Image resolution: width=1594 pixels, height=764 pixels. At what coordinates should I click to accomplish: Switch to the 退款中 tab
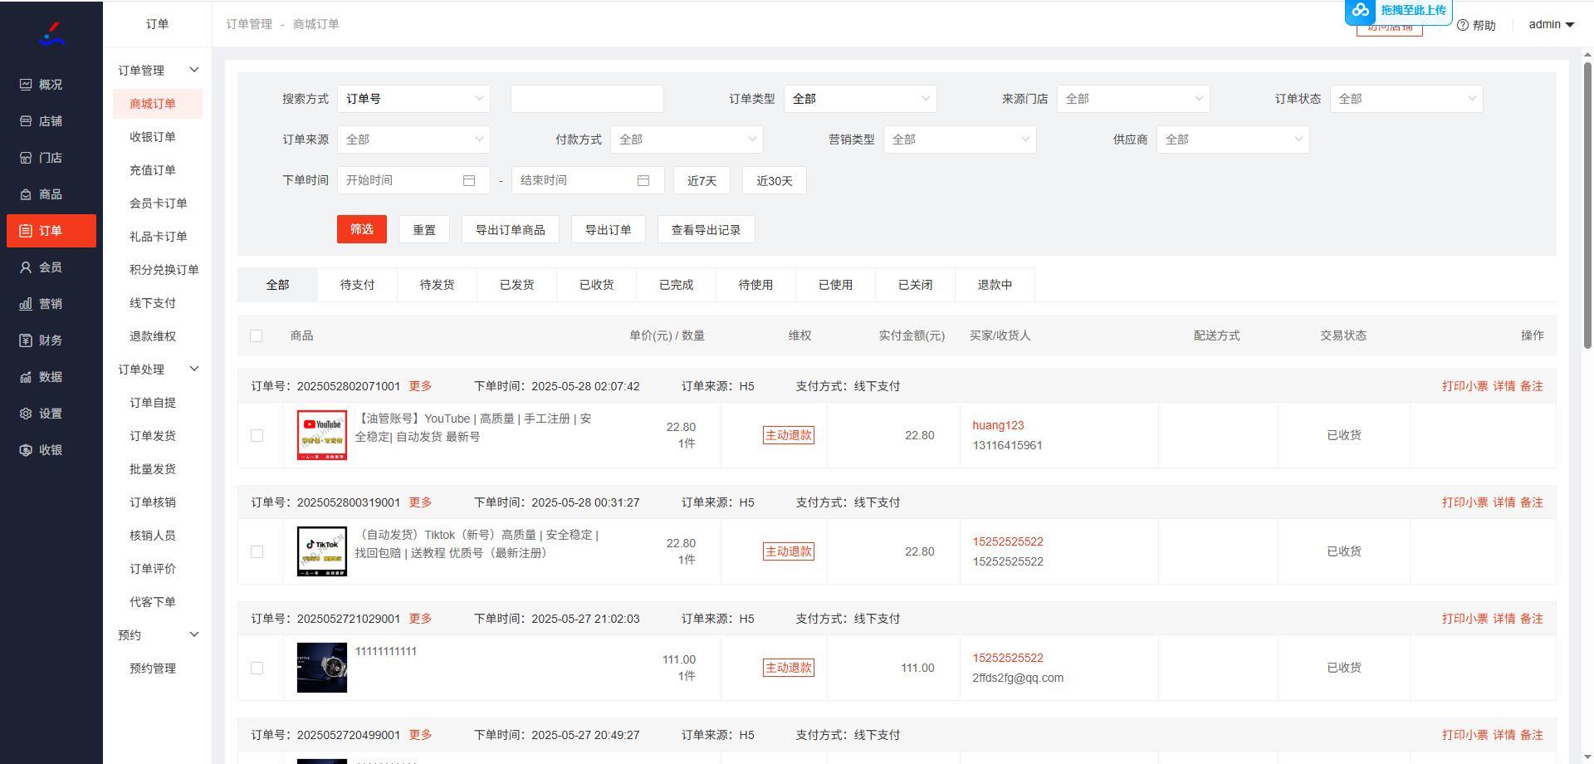[995, 285]
